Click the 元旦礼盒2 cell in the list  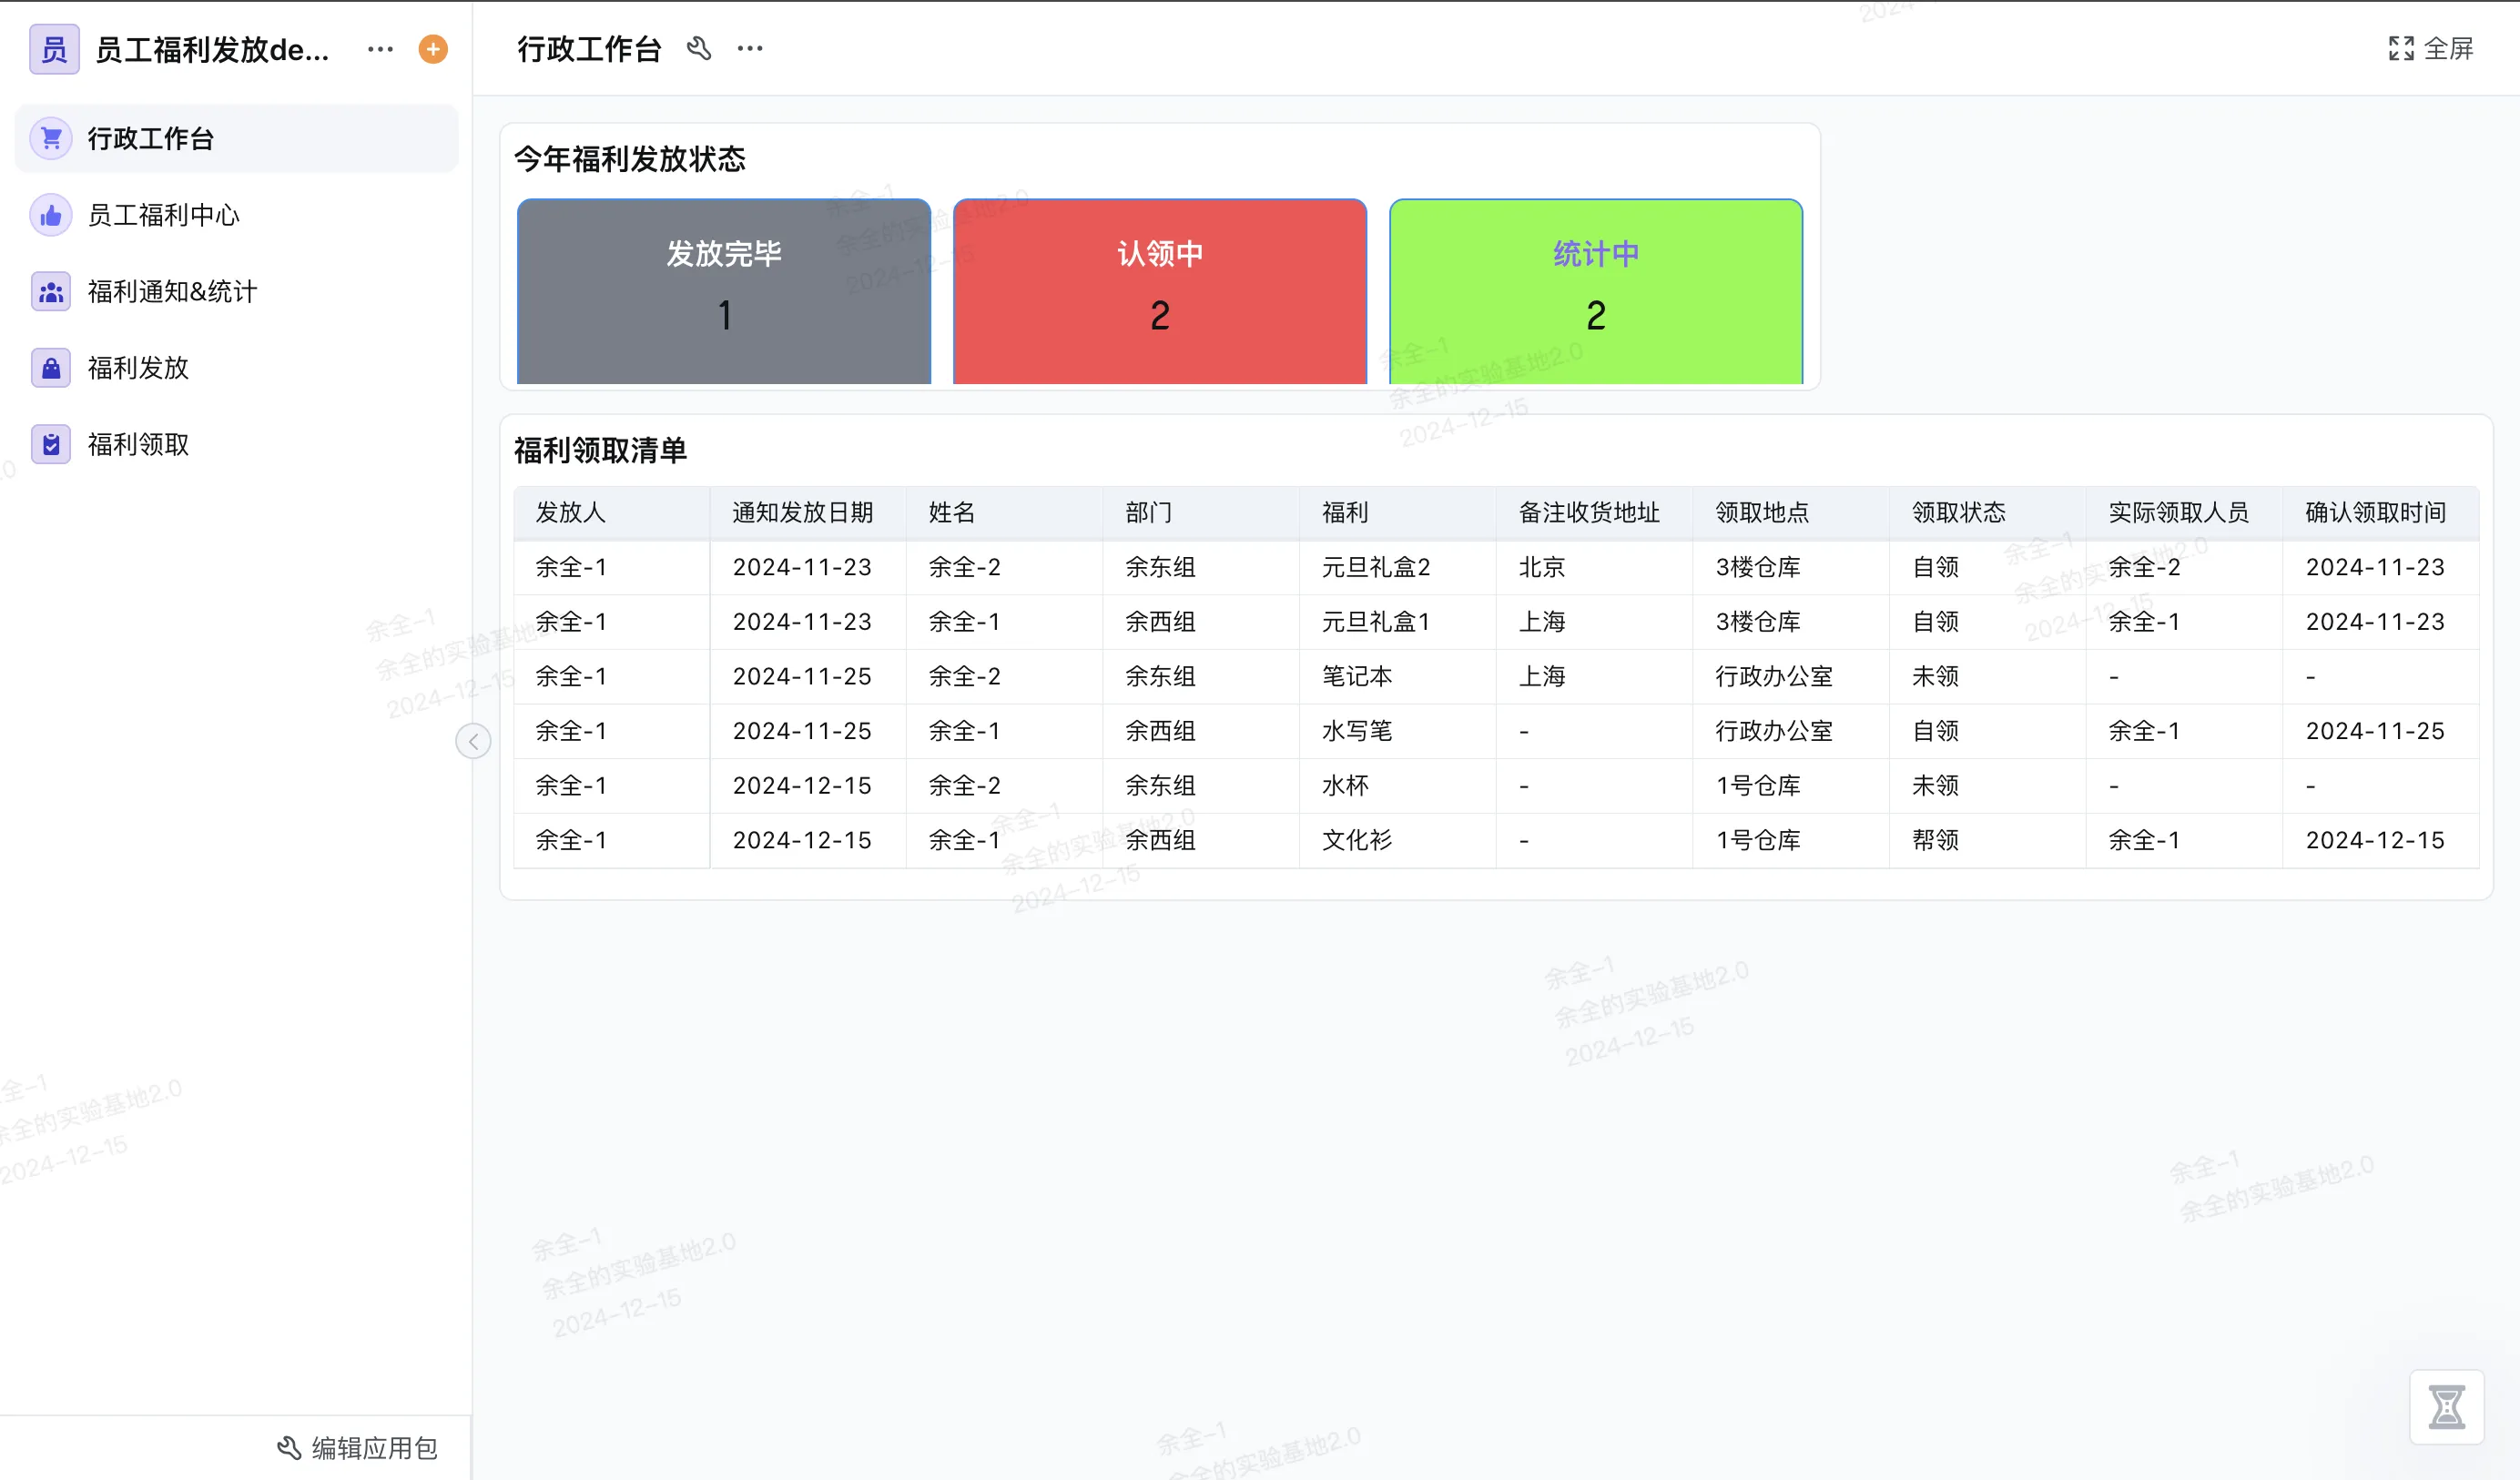click(1373, 567)
